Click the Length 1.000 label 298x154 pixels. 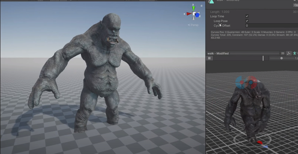(220, 12)
